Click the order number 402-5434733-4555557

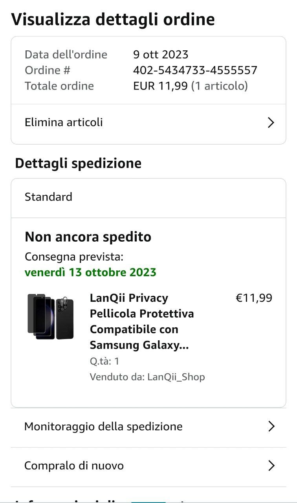click(x=195, y=70)
